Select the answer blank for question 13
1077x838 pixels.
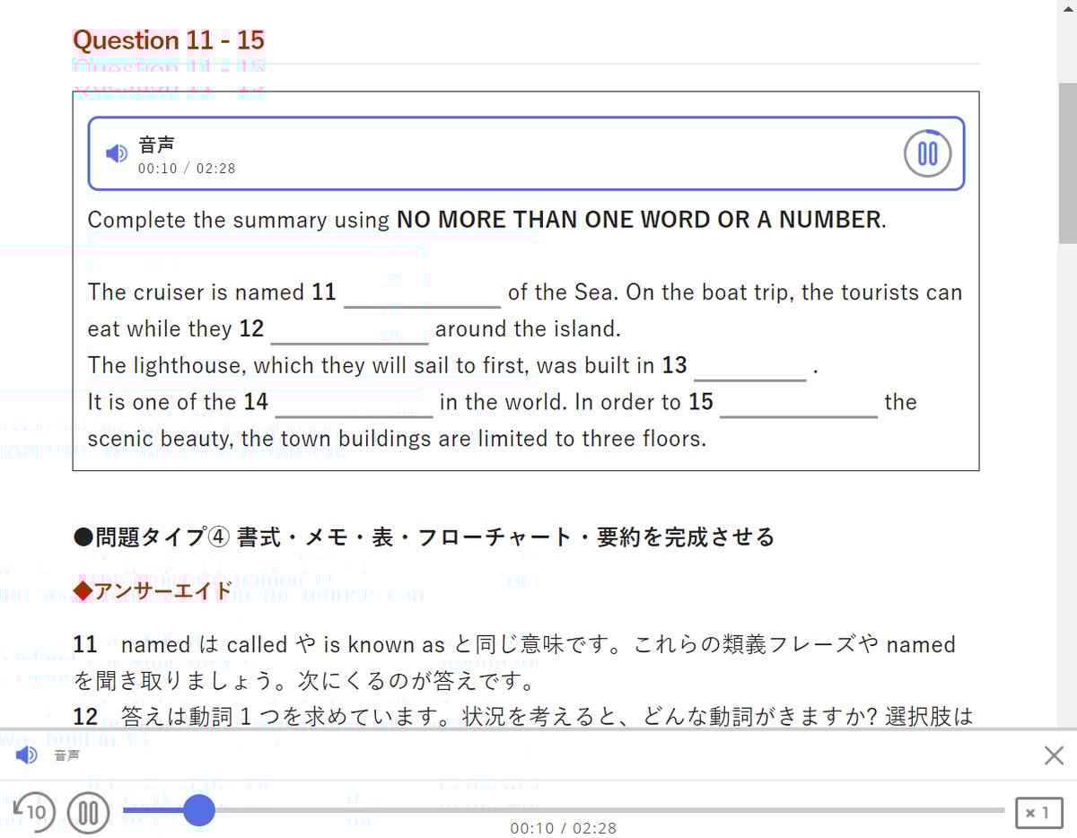coord(749,367)
